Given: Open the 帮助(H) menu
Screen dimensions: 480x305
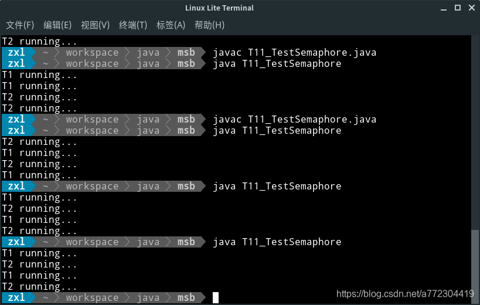Looking at the screenshot, I should [x=209, y=25].
